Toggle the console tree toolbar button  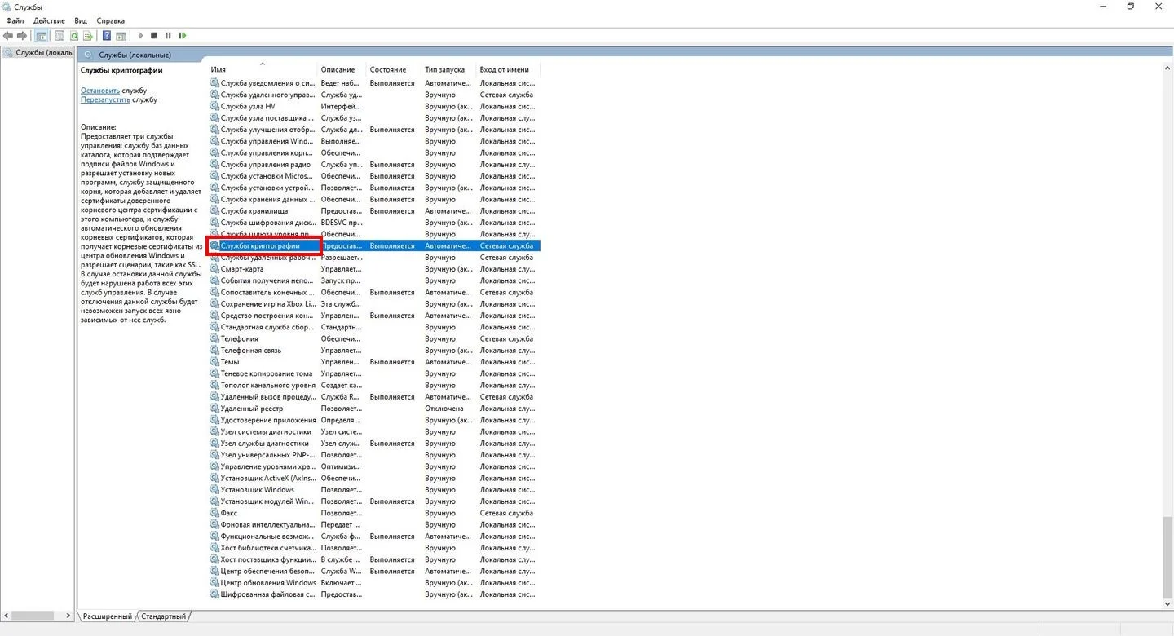tap(42, 36)
